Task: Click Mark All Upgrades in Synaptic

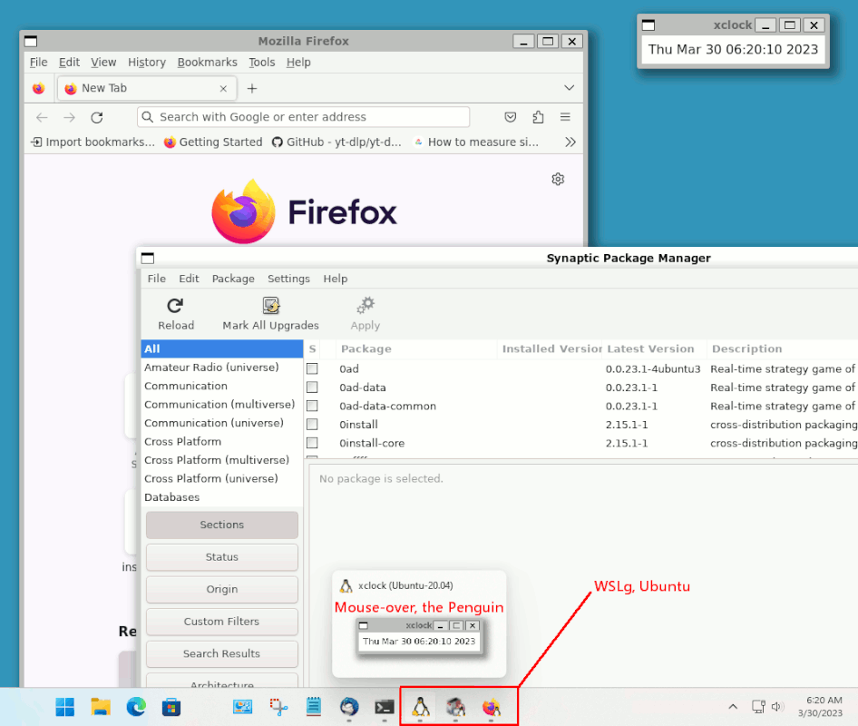Action: pyautogui.click(x=270, y=314)
